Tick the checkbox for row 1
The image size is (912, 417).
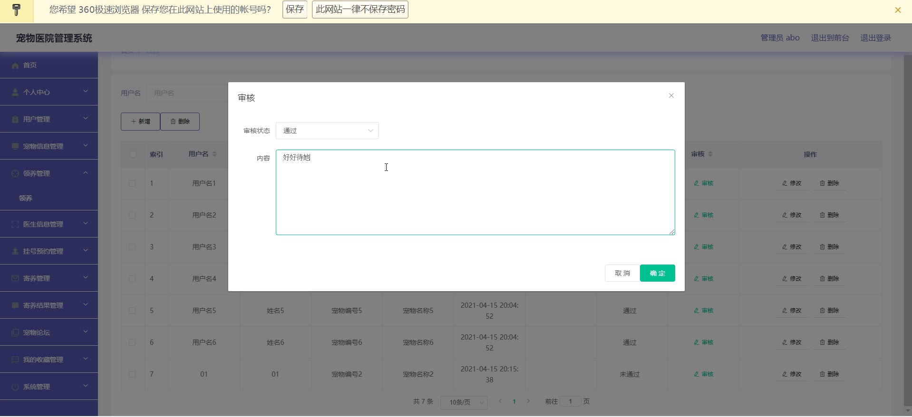point(132,183)
